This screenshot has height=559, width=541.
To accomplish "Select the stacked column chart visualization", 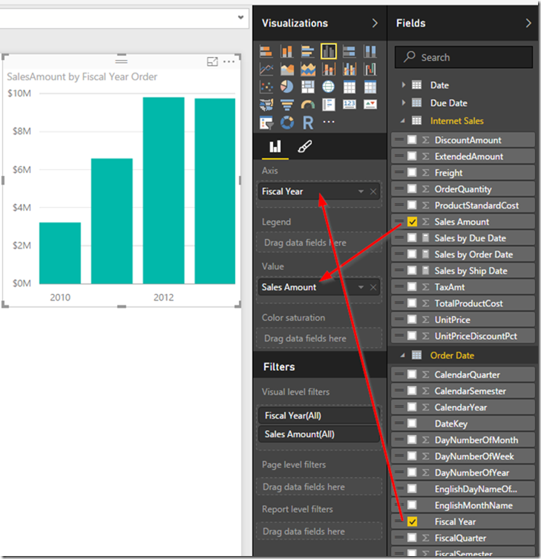I will [287, 51].
